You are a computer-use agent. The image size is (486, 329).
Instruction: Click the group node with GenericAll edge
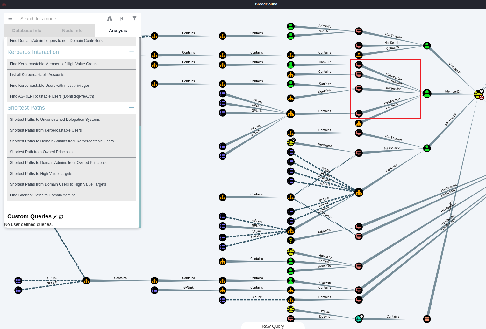tap(290, 142)
